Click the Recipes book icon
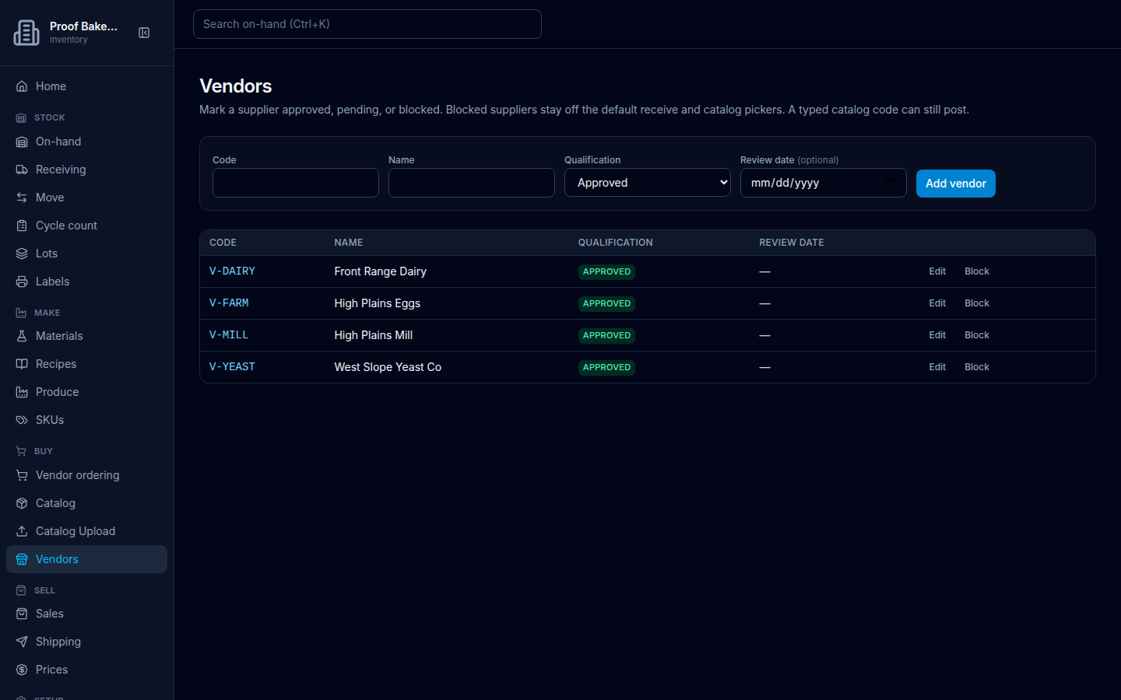The image size is (1121, 700). 22,364
